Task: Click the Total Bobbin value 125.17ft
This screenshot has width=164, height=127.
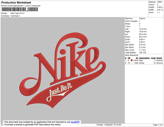Action: (x=142, y=53)
